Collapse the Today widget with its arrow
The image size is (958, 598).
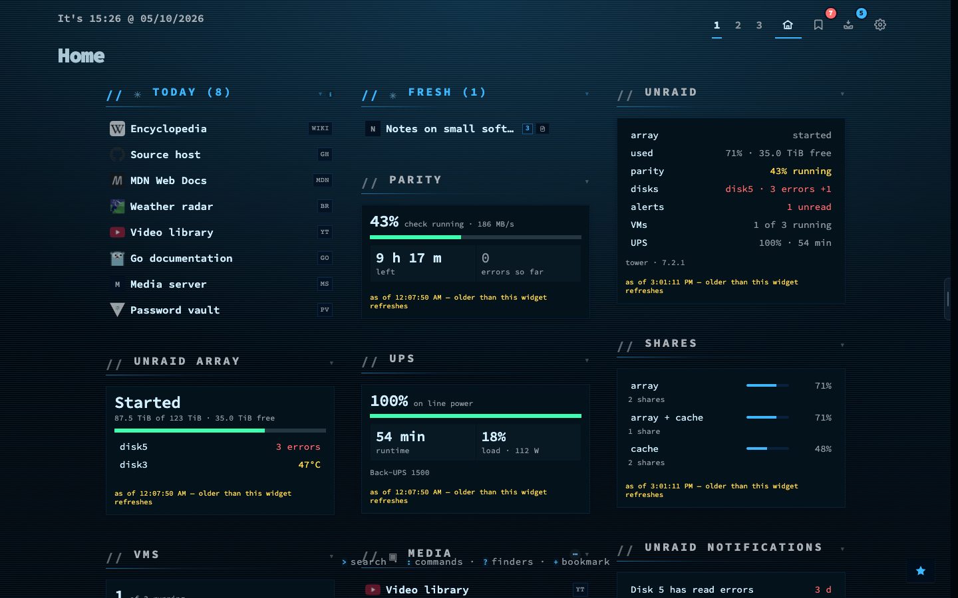pos(320,94)
